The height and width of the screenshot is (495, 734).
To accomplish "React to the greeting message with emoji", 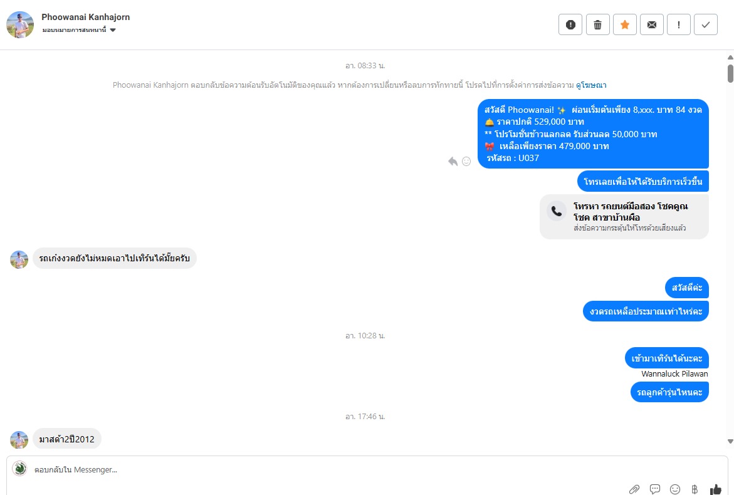I will pos(466,161).
